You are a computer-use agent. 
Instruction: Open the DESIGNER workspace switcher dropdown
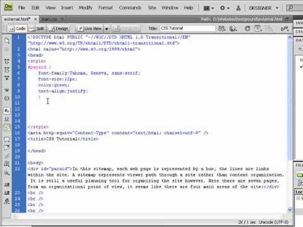[264, 8]
